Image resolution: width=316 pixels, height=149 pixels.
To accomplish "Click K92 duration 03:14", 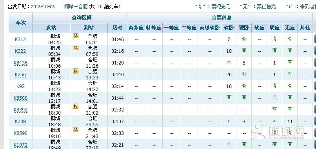I will 117,86.
